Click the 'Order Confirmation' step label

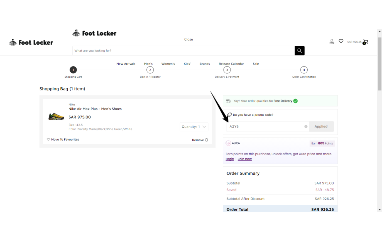click(x=304, y=77)
